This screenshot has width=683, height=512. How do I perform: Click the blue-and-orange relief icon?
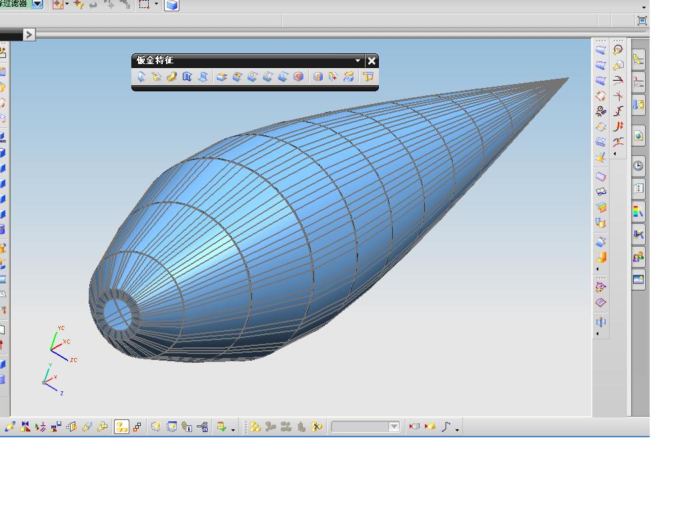coord(318,77)
